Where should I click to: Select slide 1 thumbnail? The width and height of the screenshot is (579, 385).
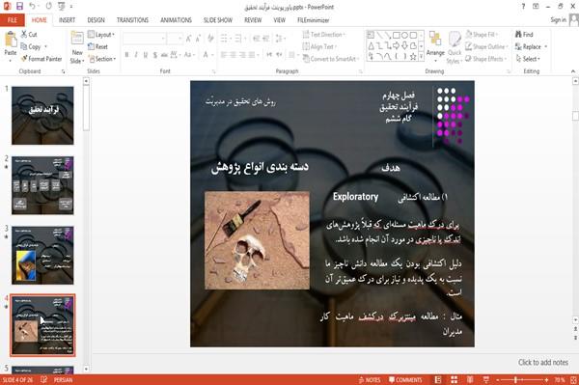[42, 116]
